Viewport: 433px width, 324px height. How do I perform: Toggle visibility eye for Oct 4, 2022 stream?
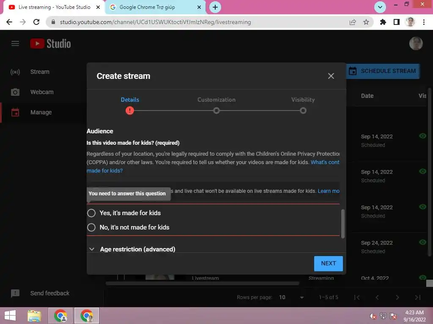pos(422,278)
